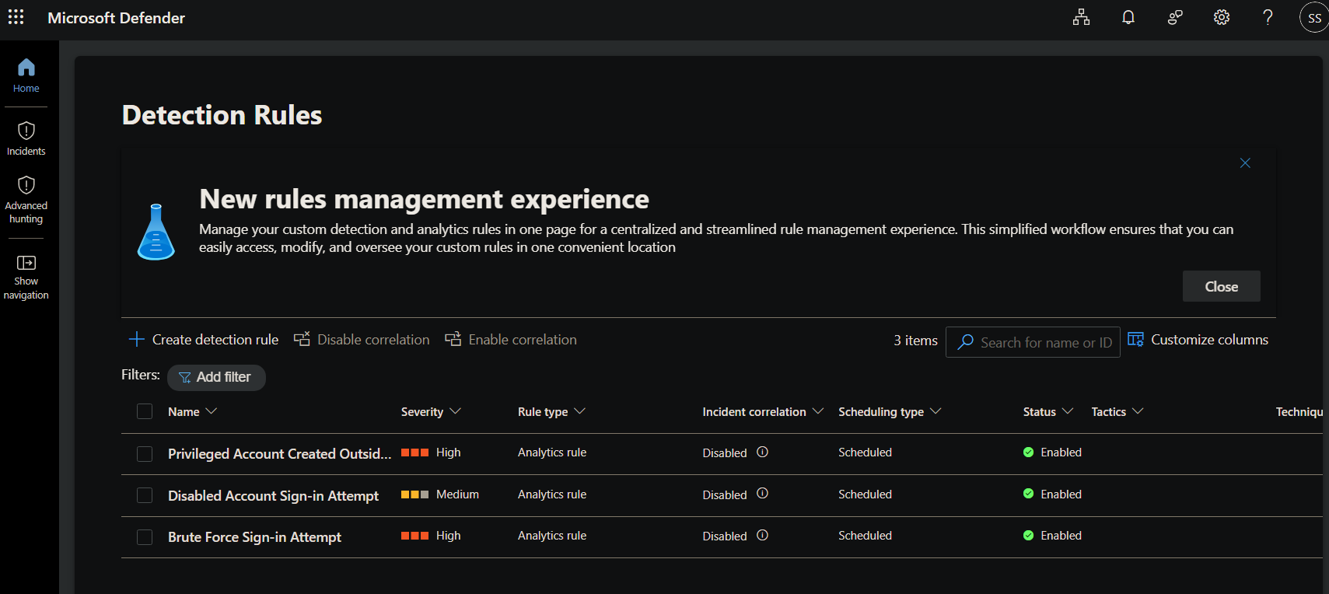Open Disabled Account Sign-in Attempt rule
The width and height of the screenshot is (1329, 594).
click(273, 495)
